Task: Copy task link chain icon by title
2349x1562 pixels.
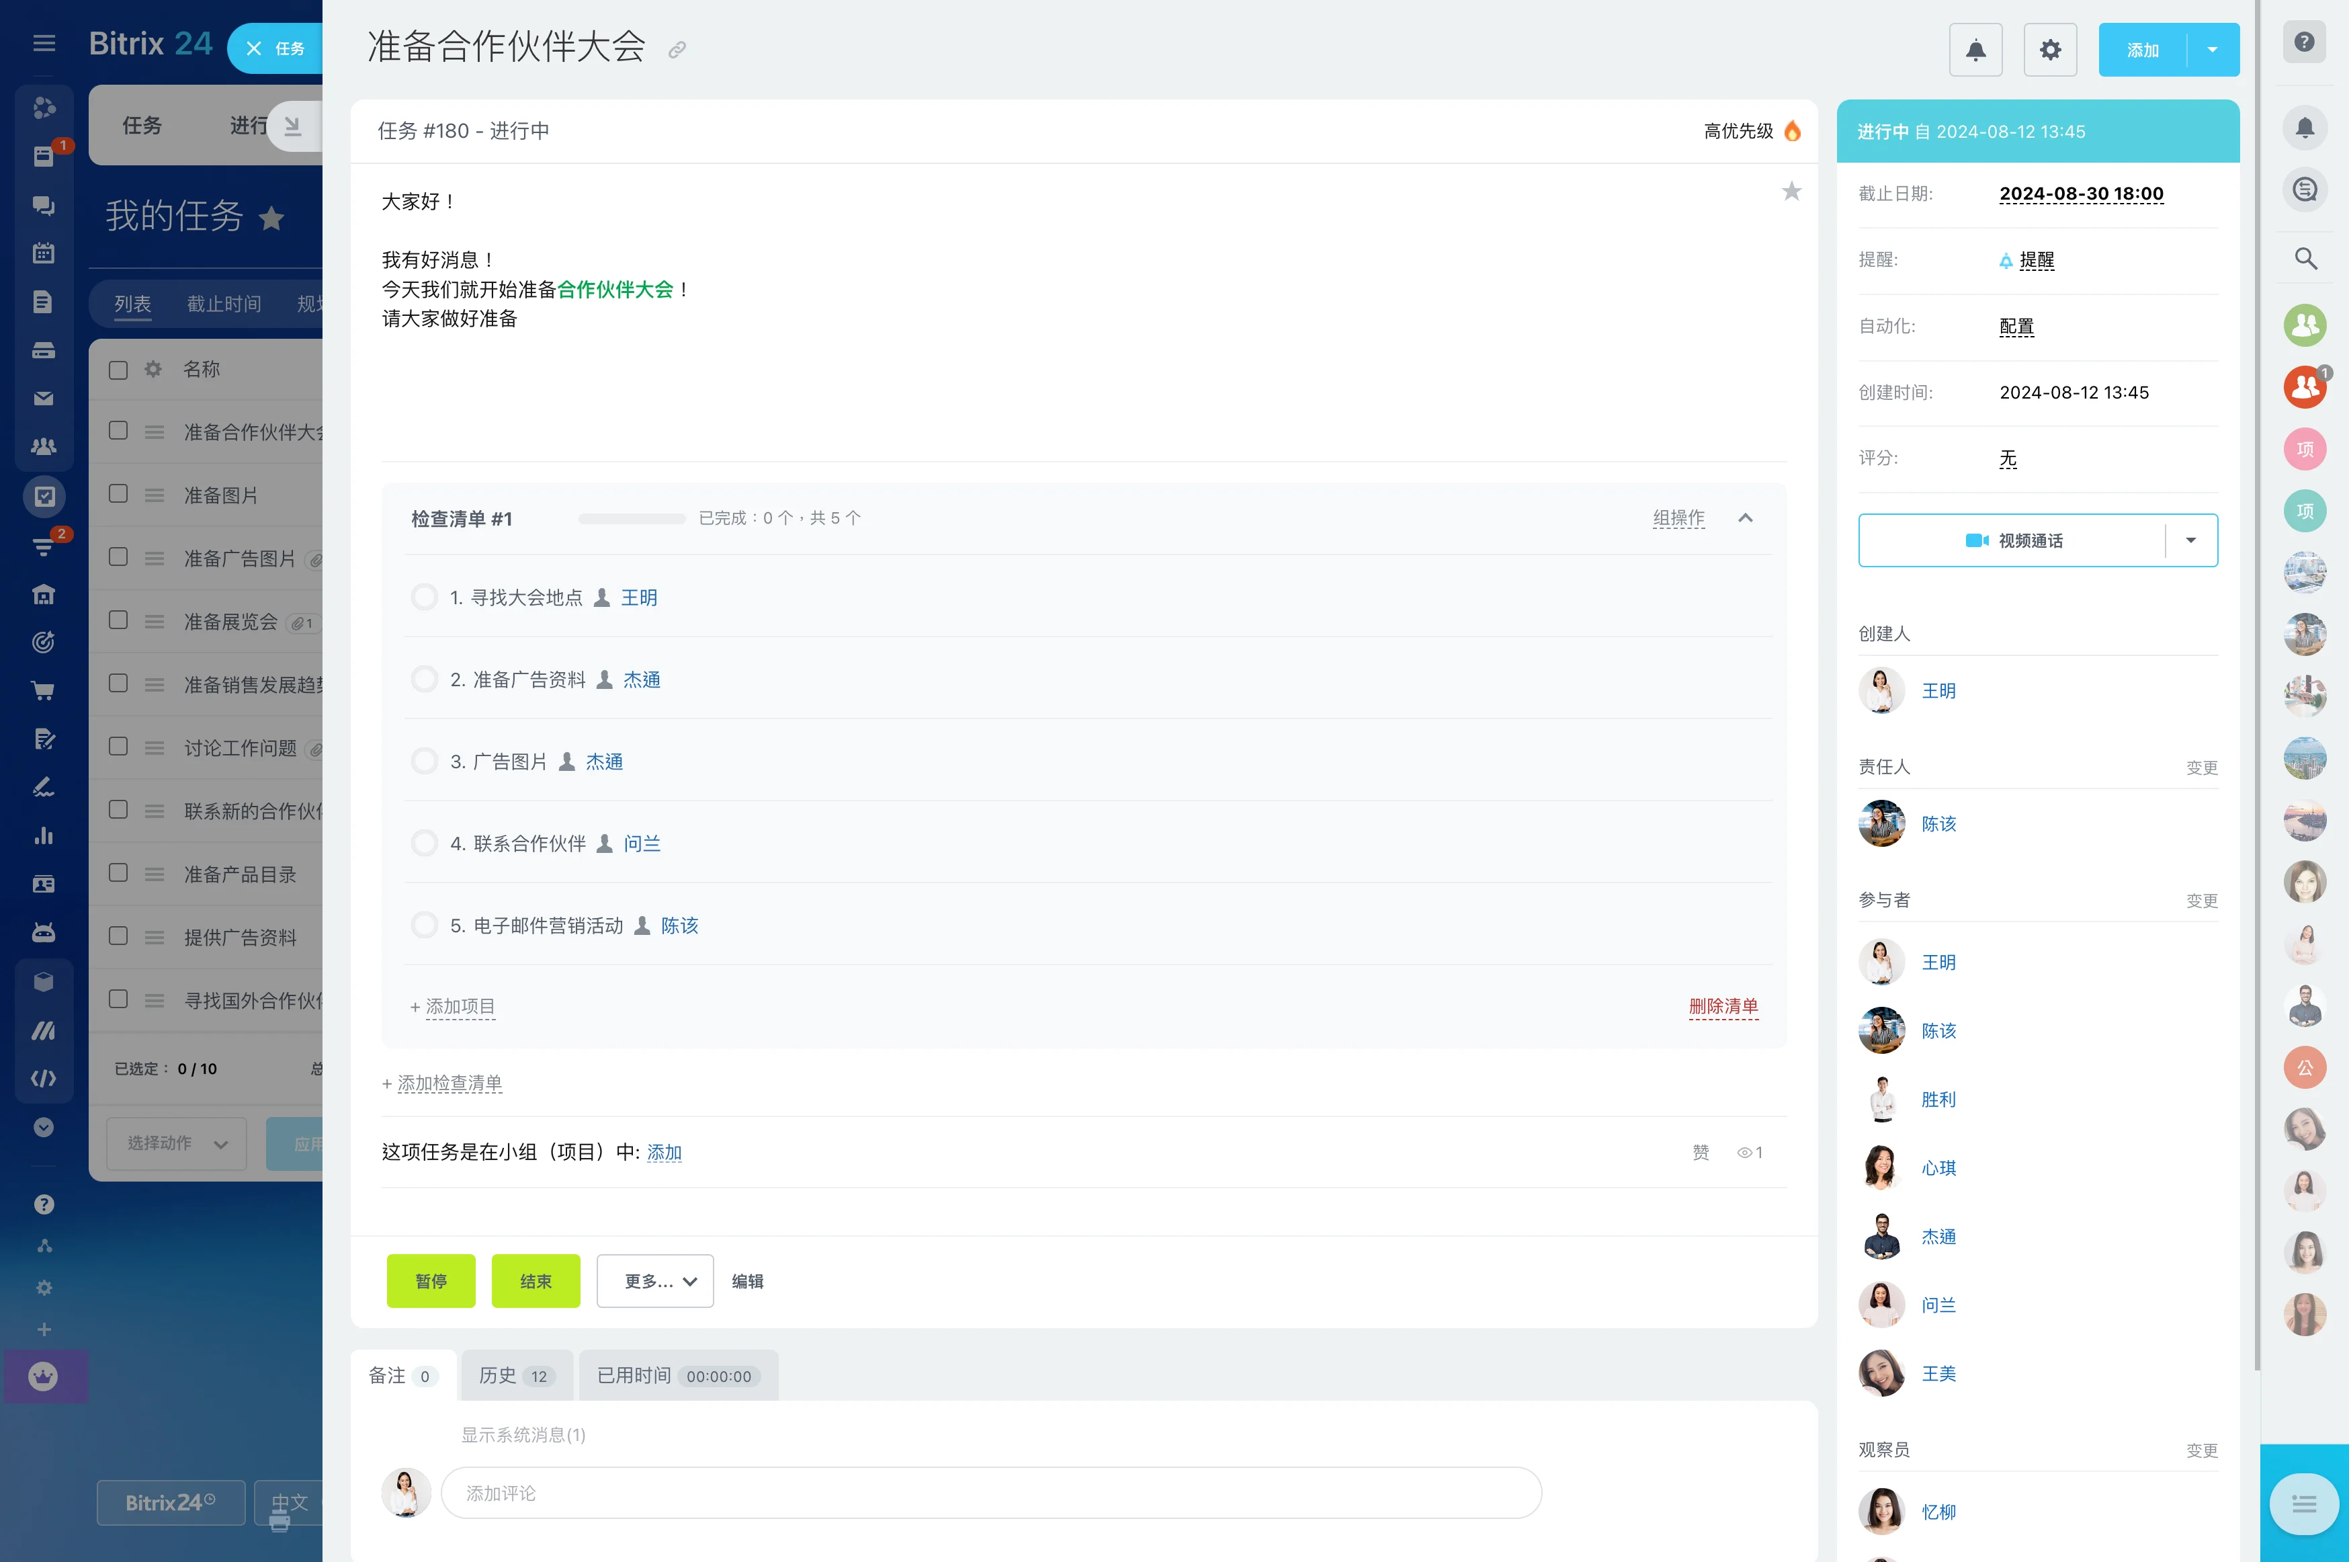Action: pos(677,50)
